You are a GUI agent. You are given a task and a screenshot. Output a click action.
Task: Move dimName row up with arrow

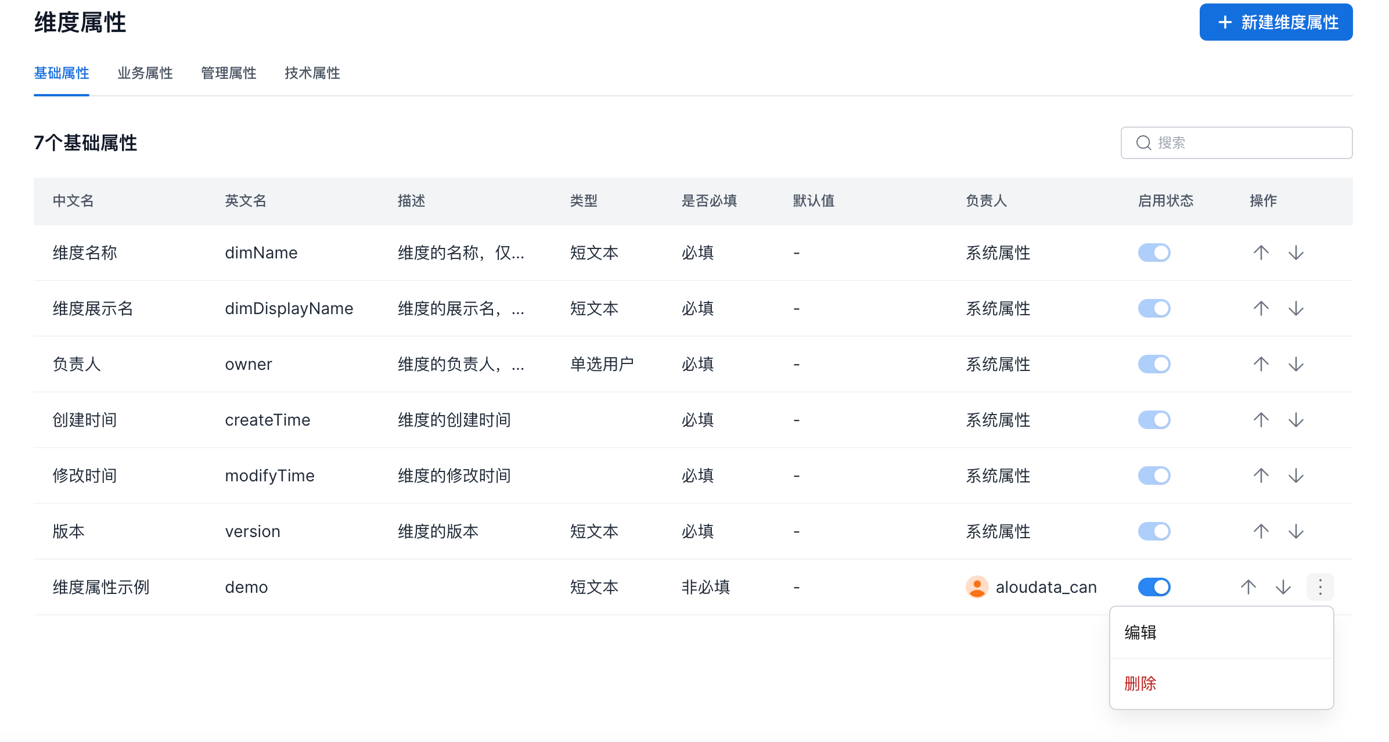(x=1261, y=253)
